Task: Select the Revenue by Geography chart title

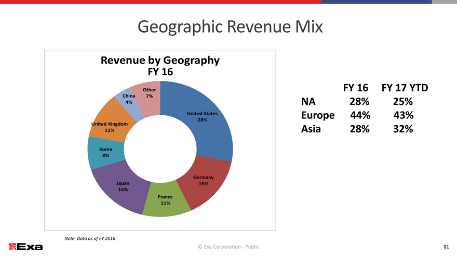Action: pos(160,65)
